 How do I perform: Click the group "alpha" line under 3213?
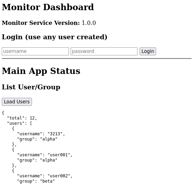coord(37,139)
